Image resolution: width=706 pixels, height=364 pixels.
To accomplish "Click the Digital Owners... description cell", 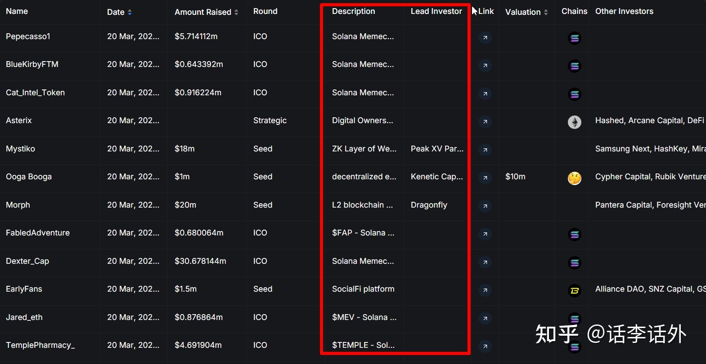I will [362, 120].
